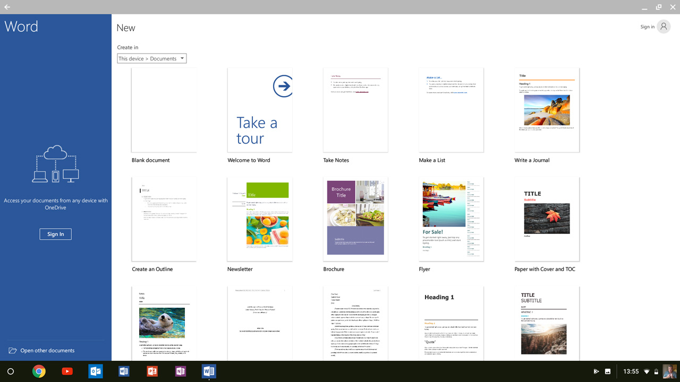Launch Outlook from the taskbar
The height and width of the screenshot is (382, 680).
coord(96,371)
